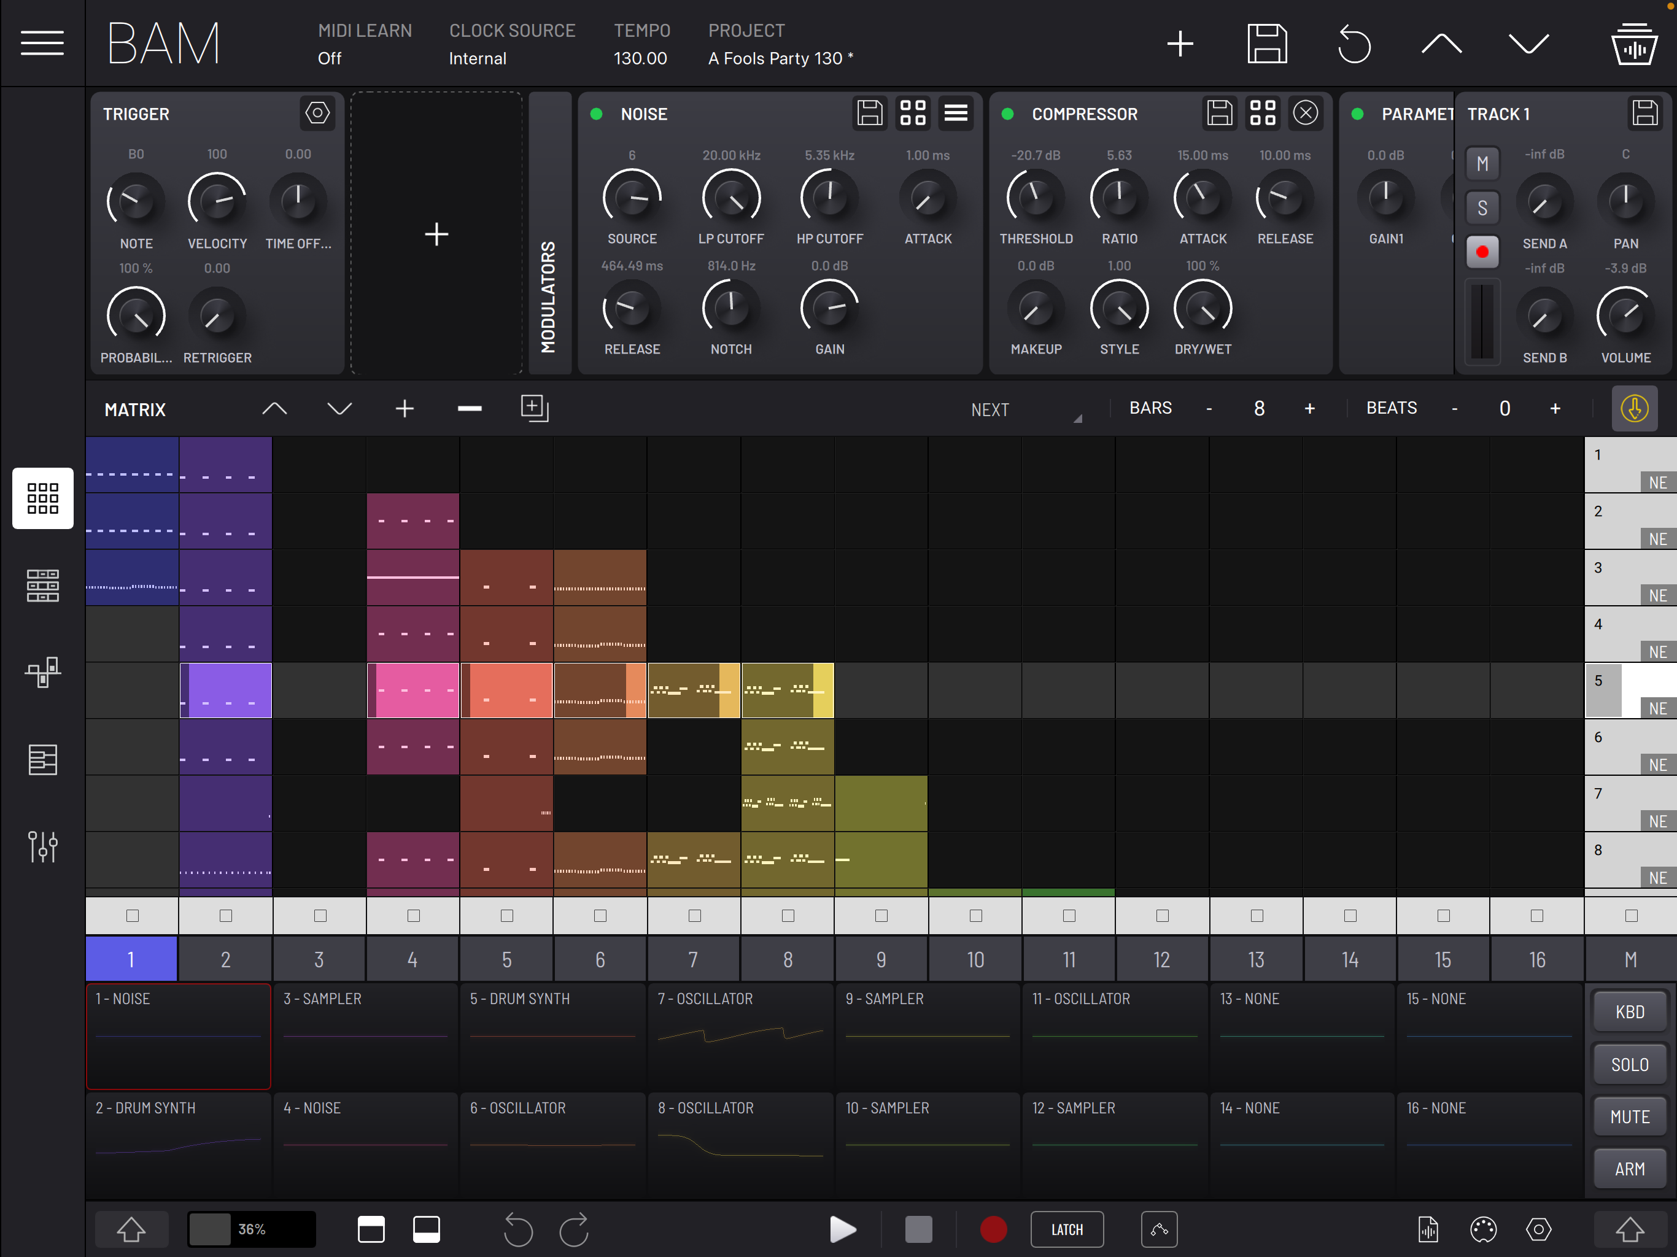Open the hamburger main menu
The image size is (1677, 1257).
[x=42, y=43]
